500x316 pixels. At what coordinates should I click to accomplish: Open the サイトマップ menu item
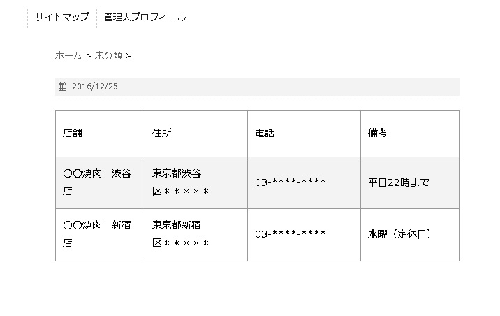pyautogui.click(x=62, y=17)
